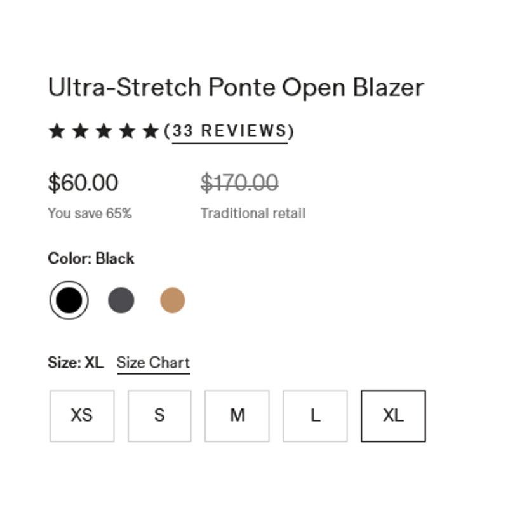Click the fifth rating star

150,131
